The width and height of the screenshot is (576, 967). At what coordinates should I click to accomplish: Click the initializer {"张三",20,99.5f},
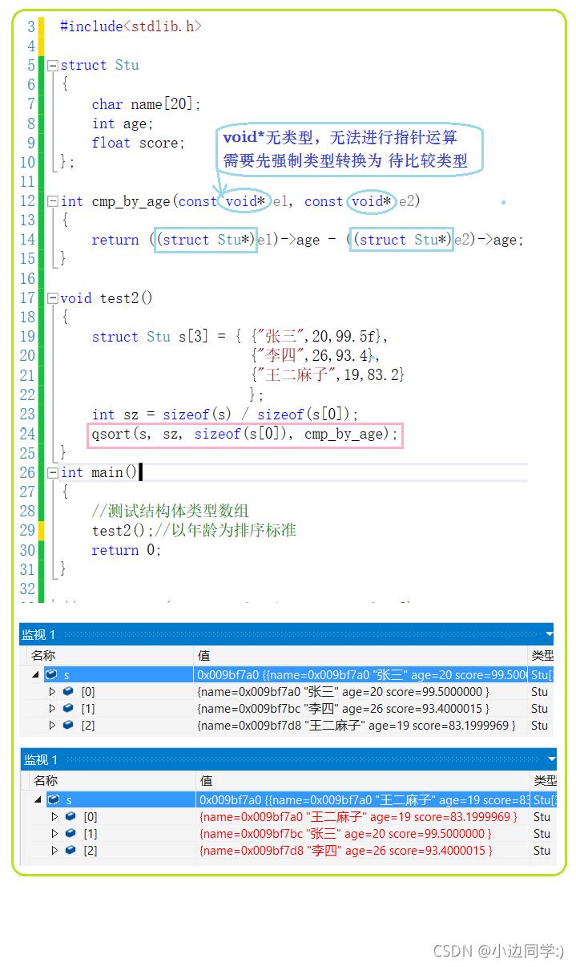tap(319, 337)
